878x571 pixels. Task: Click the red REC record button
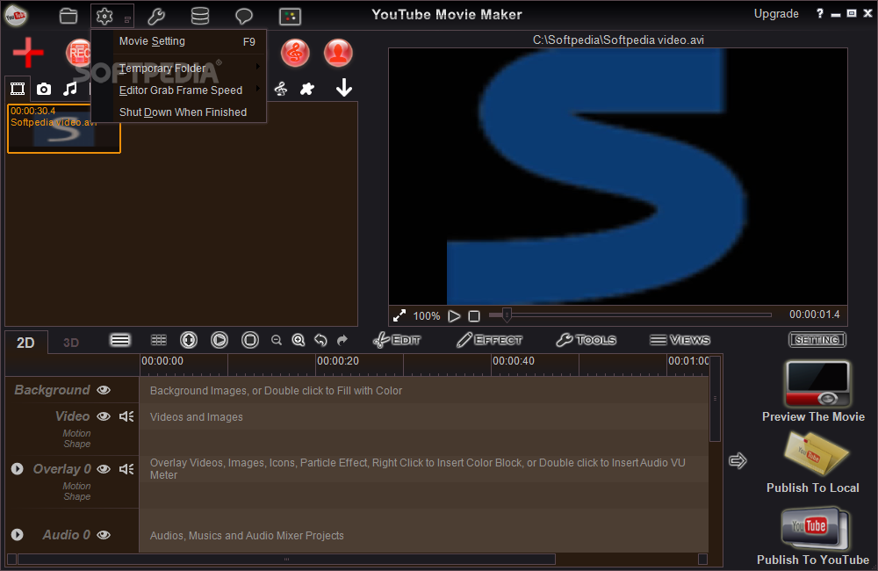click(78, 53)
